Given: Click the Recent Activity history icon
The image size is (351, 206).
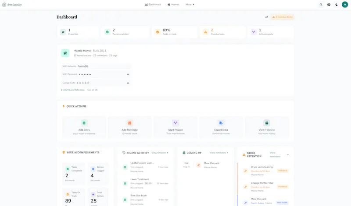Looking at the screenshot, I should click(124, 153).
